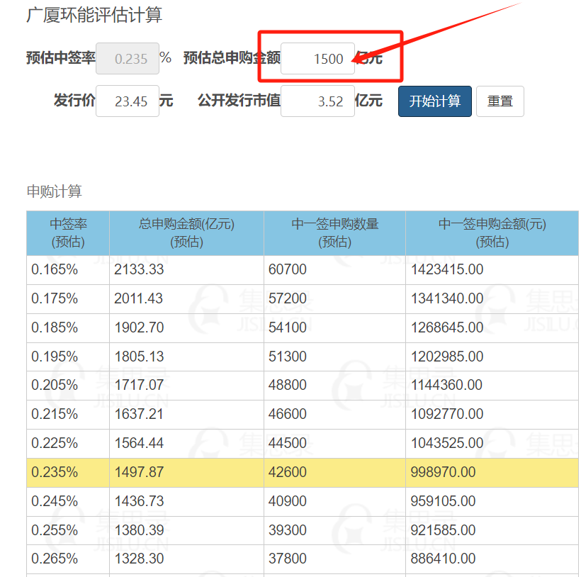Select the 0.185% rate cell
Viewport: 581px width, 577px height.
68,328
